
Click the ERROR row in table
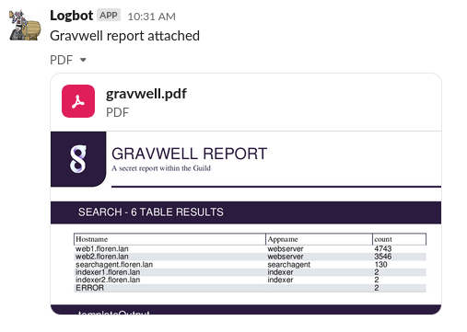pyautogui.click(x=250, y=288)
